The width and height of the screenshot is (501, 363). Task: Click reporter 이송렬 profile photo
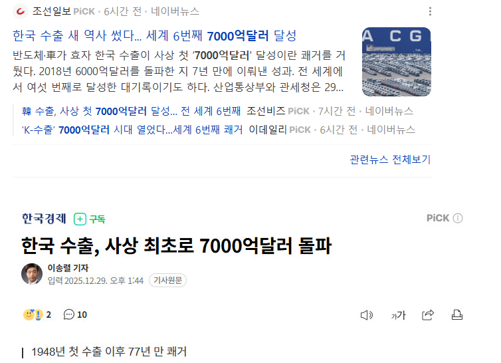[x=32, y=274]
